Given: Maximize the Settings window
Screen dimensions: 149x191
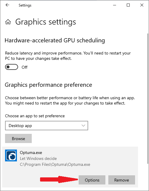Looking at the screenshot, I should tap(128, 5).
